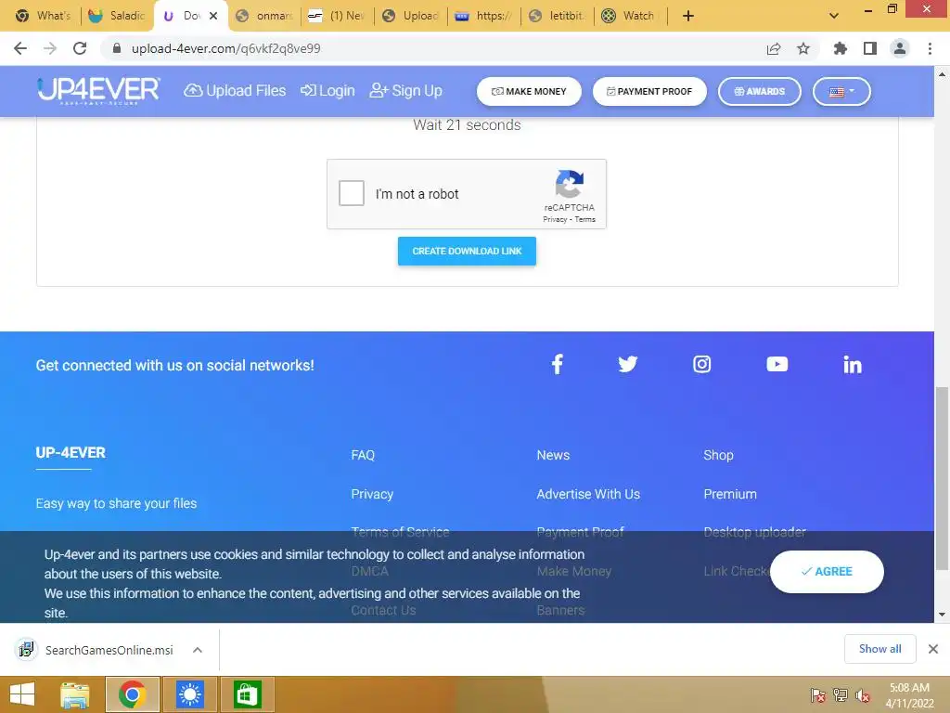Expand SearchGamesOnline.msi download options arrow
Viewport: 950px width, 713px height.
click(198, 650)
